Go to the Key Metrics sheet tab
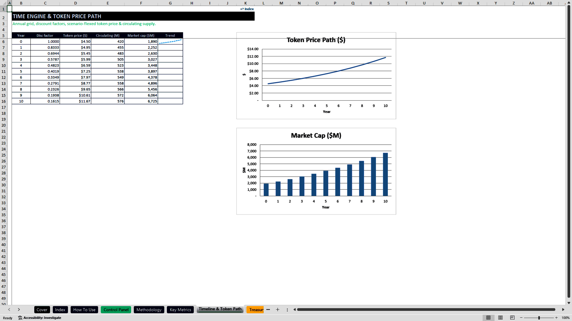Screen dimensions: 572x321 tap(181, 310)
